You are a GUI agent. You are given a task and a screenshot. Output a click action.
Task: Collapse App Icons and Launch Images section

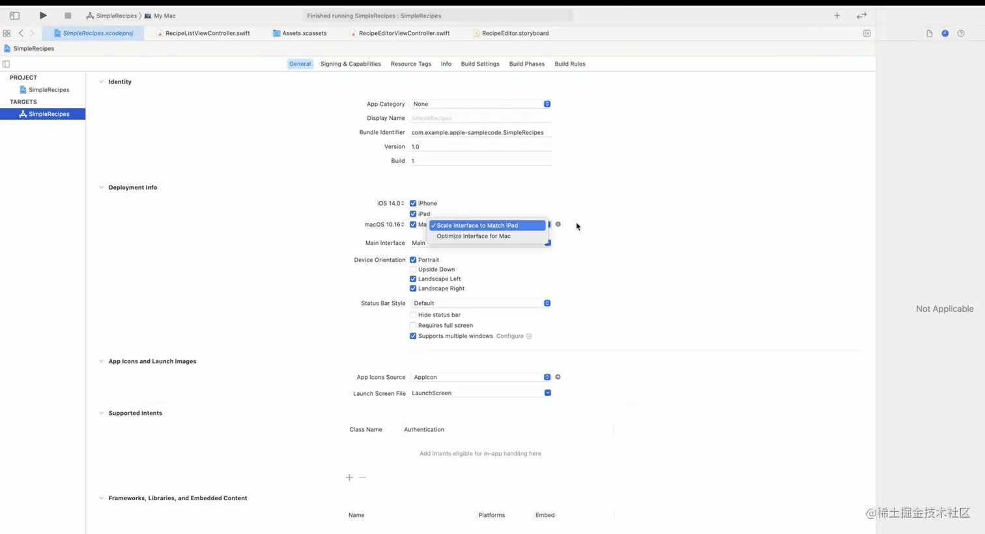(x=101, y=361)
